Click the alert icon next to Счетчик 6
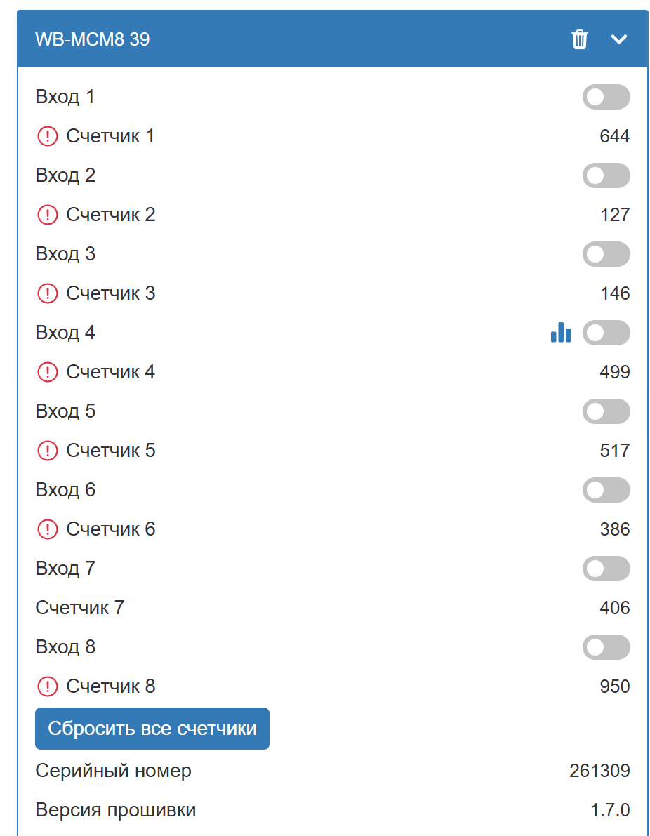The width and height of the screenshot is (650, 836). (x=47, y=529)
